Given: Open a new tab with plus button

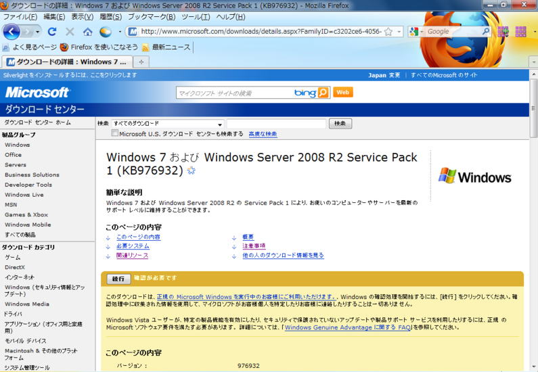Looking at the screenshot, I should (141, 62).
